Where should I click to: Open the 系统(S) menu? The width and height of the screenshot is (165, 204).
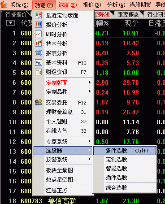(x=19, y=5)
